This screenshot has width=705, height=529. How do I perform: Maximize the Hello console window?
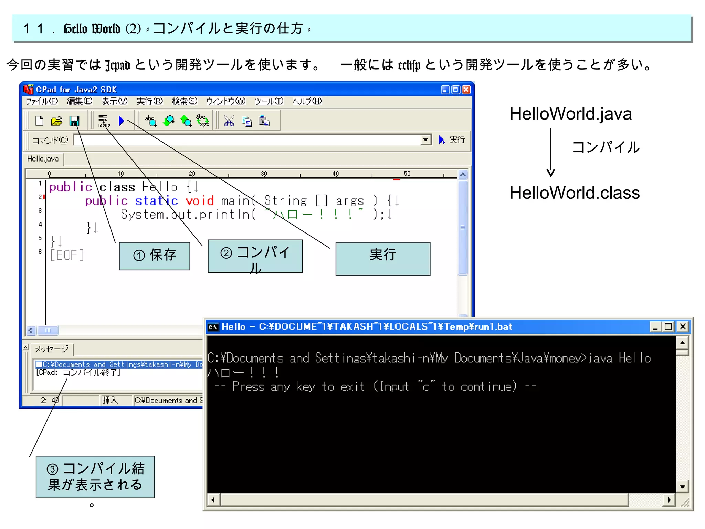pos(669,326)
